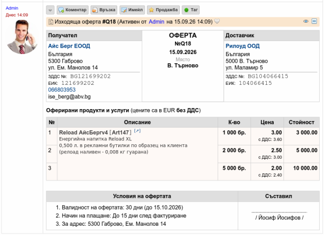Image resolution: width=324 pixels, height=235 pixels.
Task: Click the За адрес condition line
Action: (114, 224)
